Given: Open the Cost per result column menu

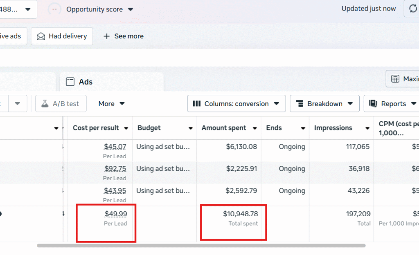Looking at the screenshot, I should point(126,128).
